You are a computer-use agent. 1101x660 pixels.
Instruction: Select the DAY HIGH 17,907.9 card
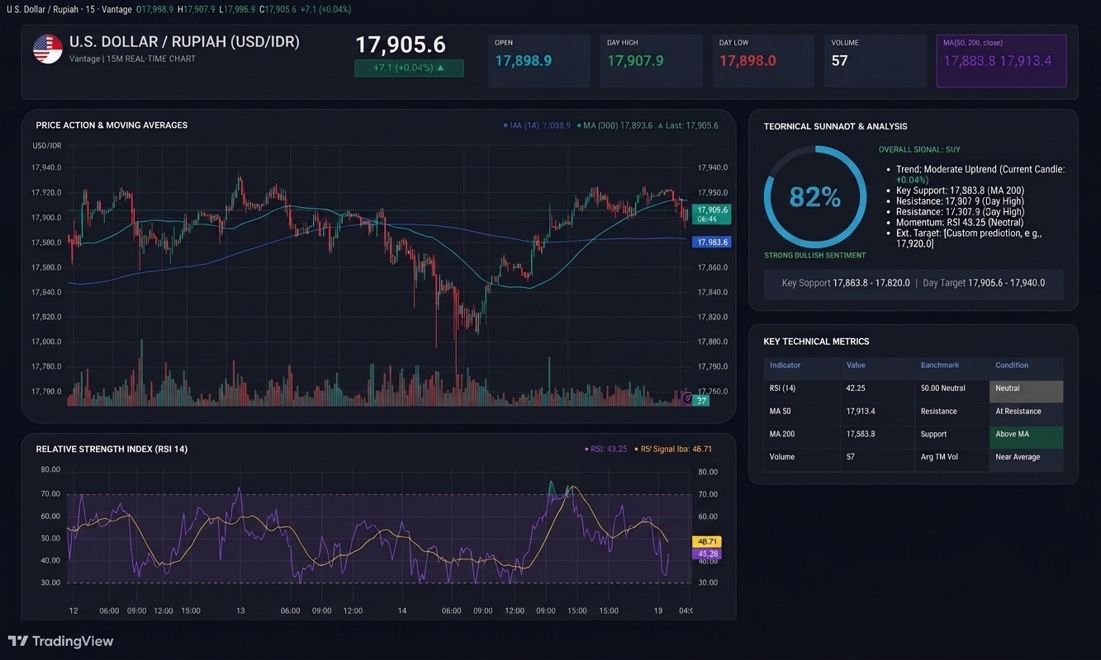tap(651, 61)
